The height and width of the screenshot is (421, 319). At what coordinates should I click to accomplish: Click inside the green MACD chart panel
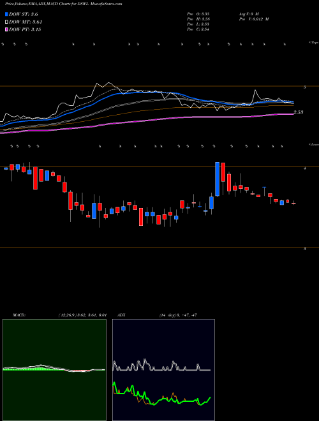click(x=54, y=370)
